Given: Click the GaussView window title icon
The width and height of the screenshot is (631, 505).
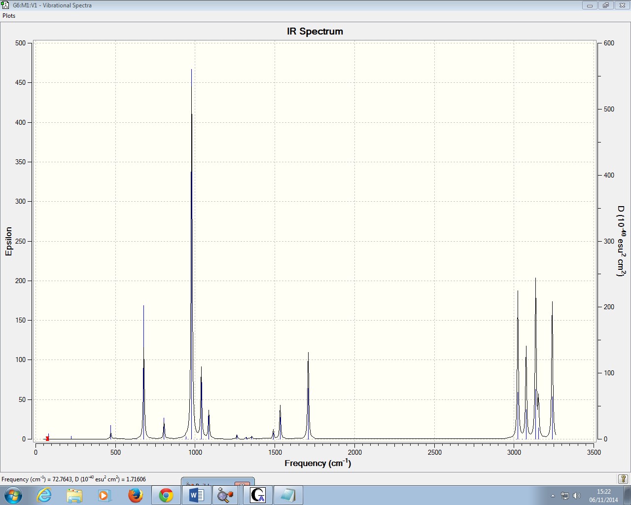Looking at the screenshot, I should coord(5,5).
